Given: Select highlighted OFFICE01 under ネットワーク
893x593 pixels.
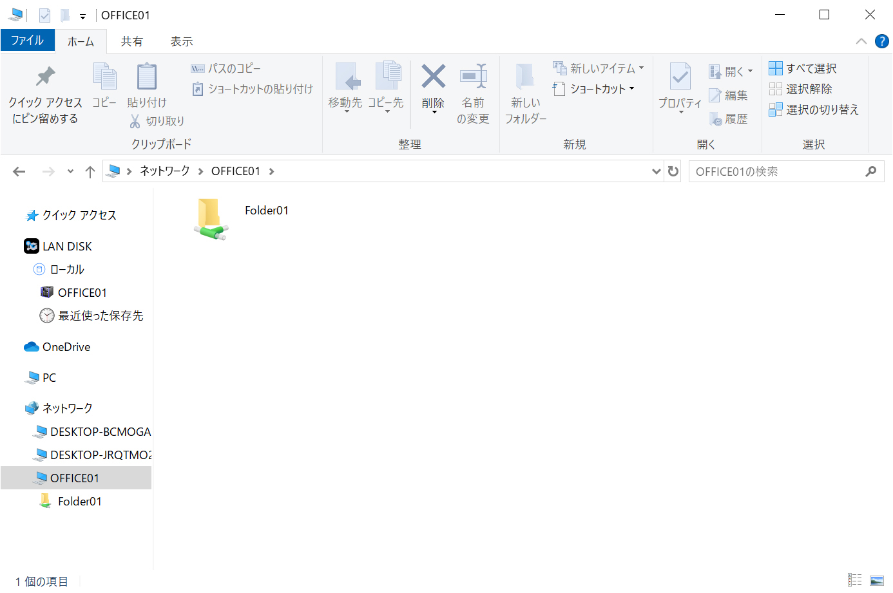Looking at the screenshot, I should coord(76,478).
